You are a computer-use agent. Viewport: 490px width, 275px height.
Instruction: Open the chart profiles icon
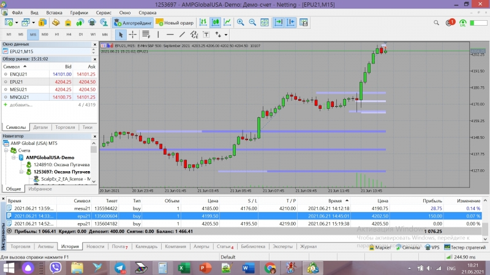tap(26, 23)
